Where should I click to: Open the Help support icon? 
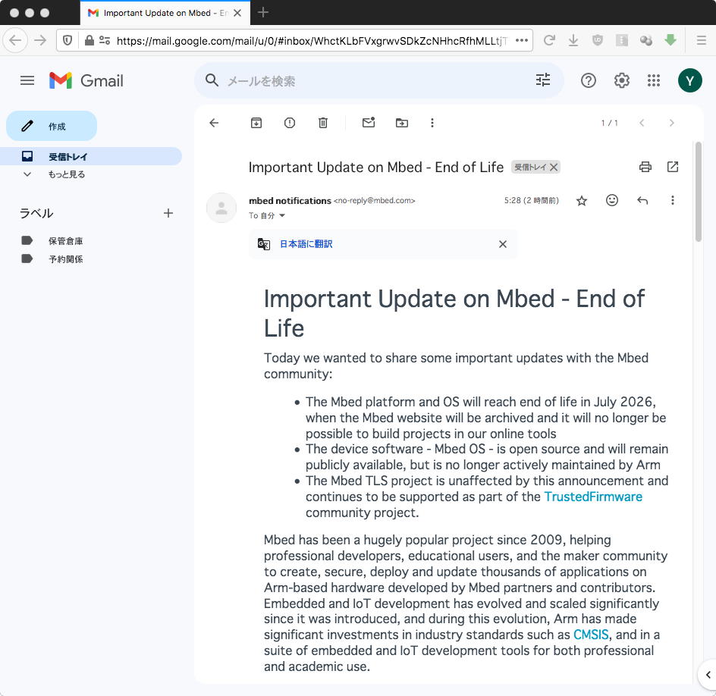click(588, 81)
